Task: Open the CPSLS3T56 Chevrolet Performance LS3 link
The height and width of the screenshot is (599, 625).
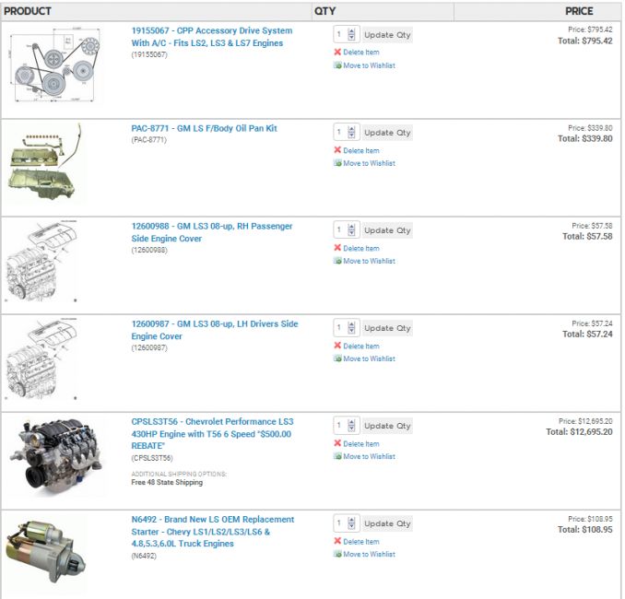Action: [x=212, y=434]
